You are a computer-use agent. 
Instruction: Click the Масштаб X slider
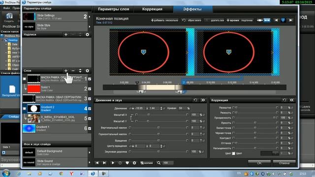162,115
